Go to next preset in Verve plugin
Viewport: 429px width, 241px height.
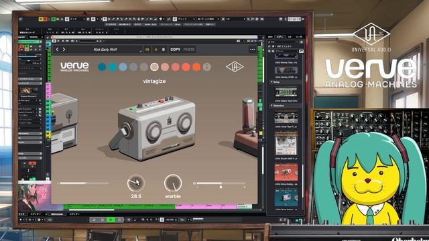point(64,50)
